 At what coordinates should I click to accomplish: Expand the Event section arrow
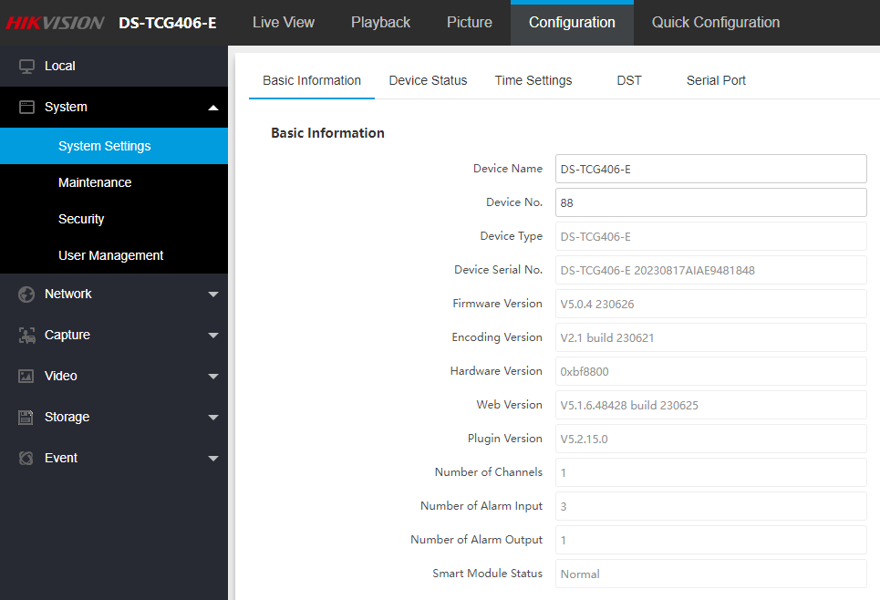click(213, 459)
